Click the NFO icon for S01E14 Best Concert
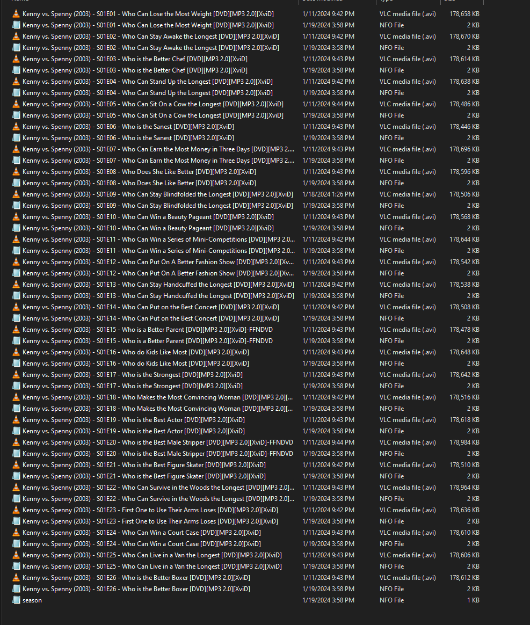 (16, 318)
